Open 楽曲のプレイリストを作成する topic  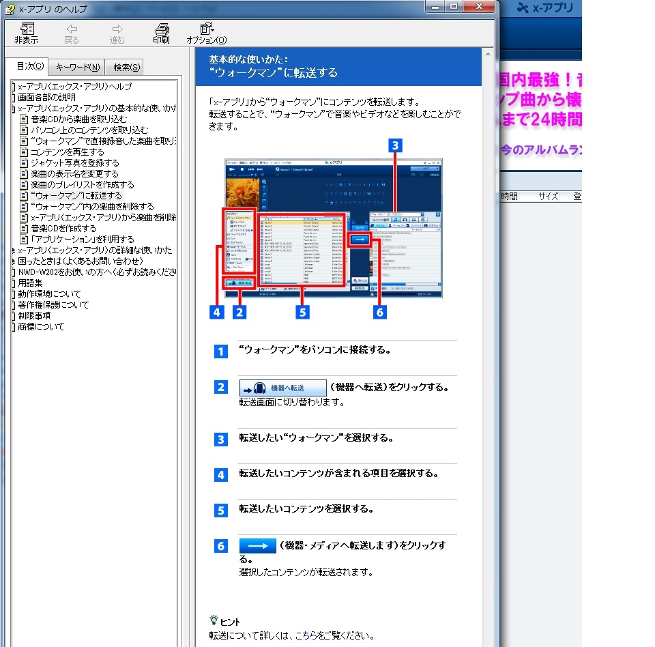(83, 184)
